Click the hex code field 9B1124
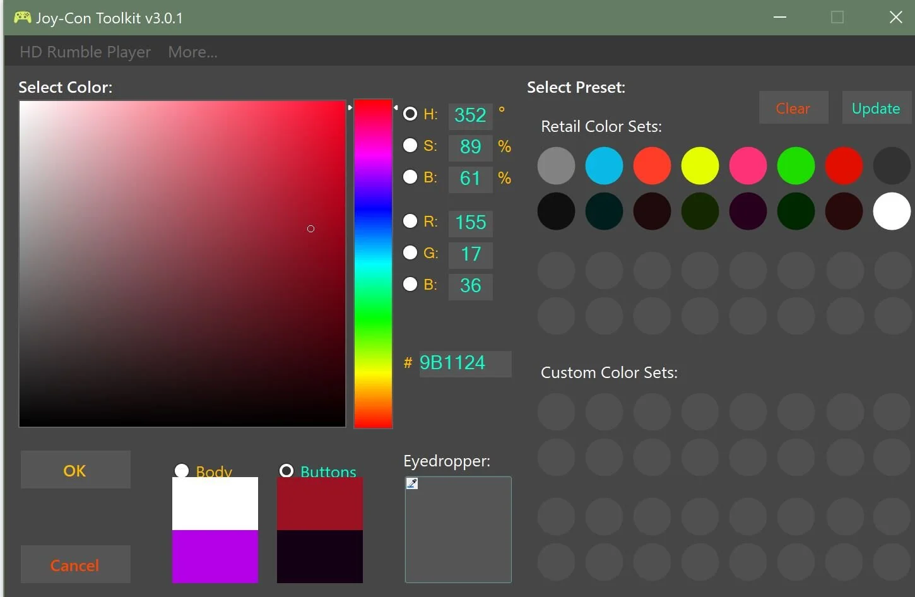This screenshot has width=915, height=597. coord(465,364)
